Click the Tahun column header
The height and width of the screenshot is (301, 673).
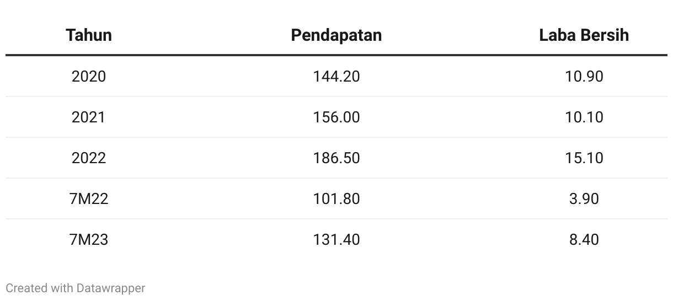89,35
